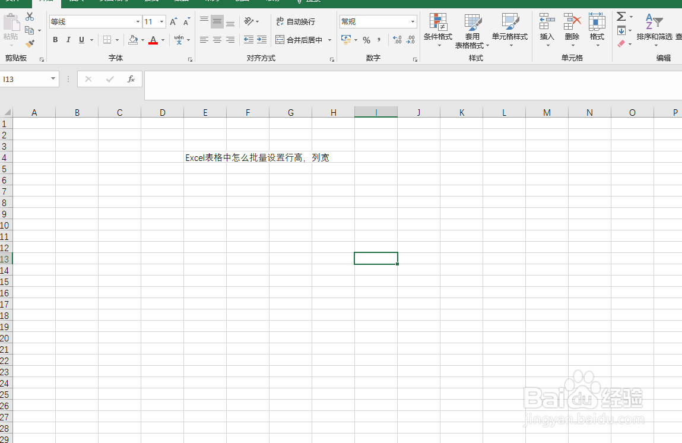Open font color dropdown arrow
This screenshot has height=443, width=682.
[x=163, y=40]
